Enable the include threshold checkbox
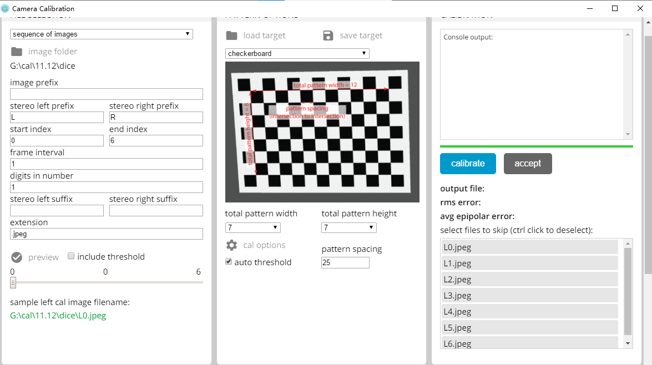This screenshot has height=365, width=652. pyautogui.click(x=71, y=256)
